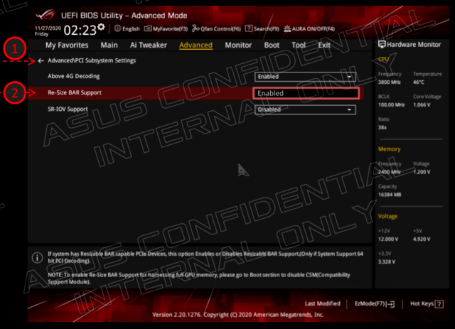Click the 16384 MB capacity value
This screenshot has height=329, width=455.
390,195
